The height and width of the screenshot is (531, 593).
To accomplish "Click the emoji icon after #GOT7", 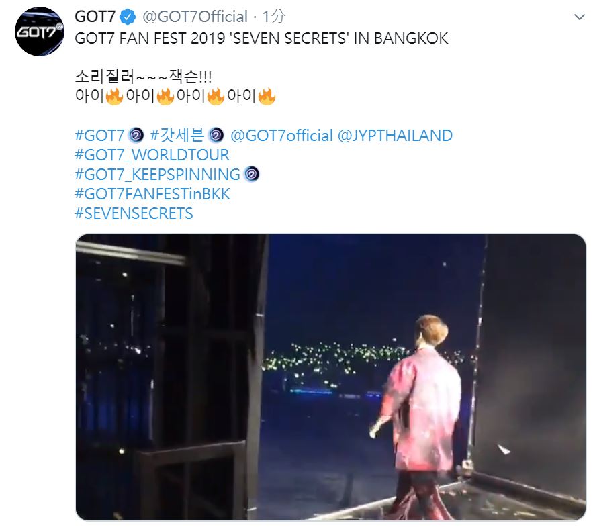I will 136,135.
